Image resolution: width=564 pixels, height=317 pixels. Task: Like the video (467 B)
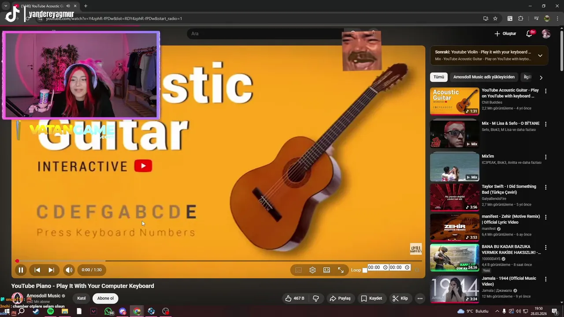click(x=295, y=298)
